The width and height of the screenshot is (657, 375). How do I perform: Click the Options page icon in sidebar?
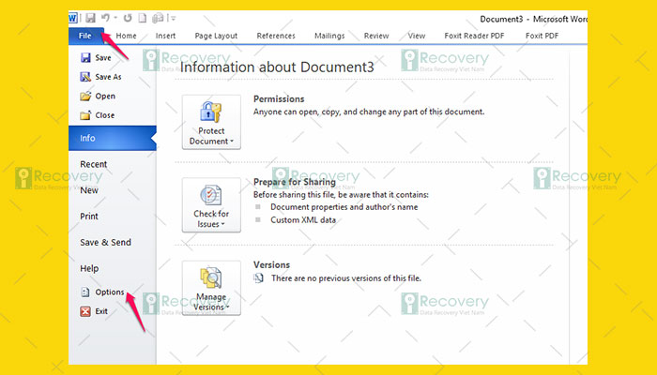pyautogui.click(x=85, y=292)
